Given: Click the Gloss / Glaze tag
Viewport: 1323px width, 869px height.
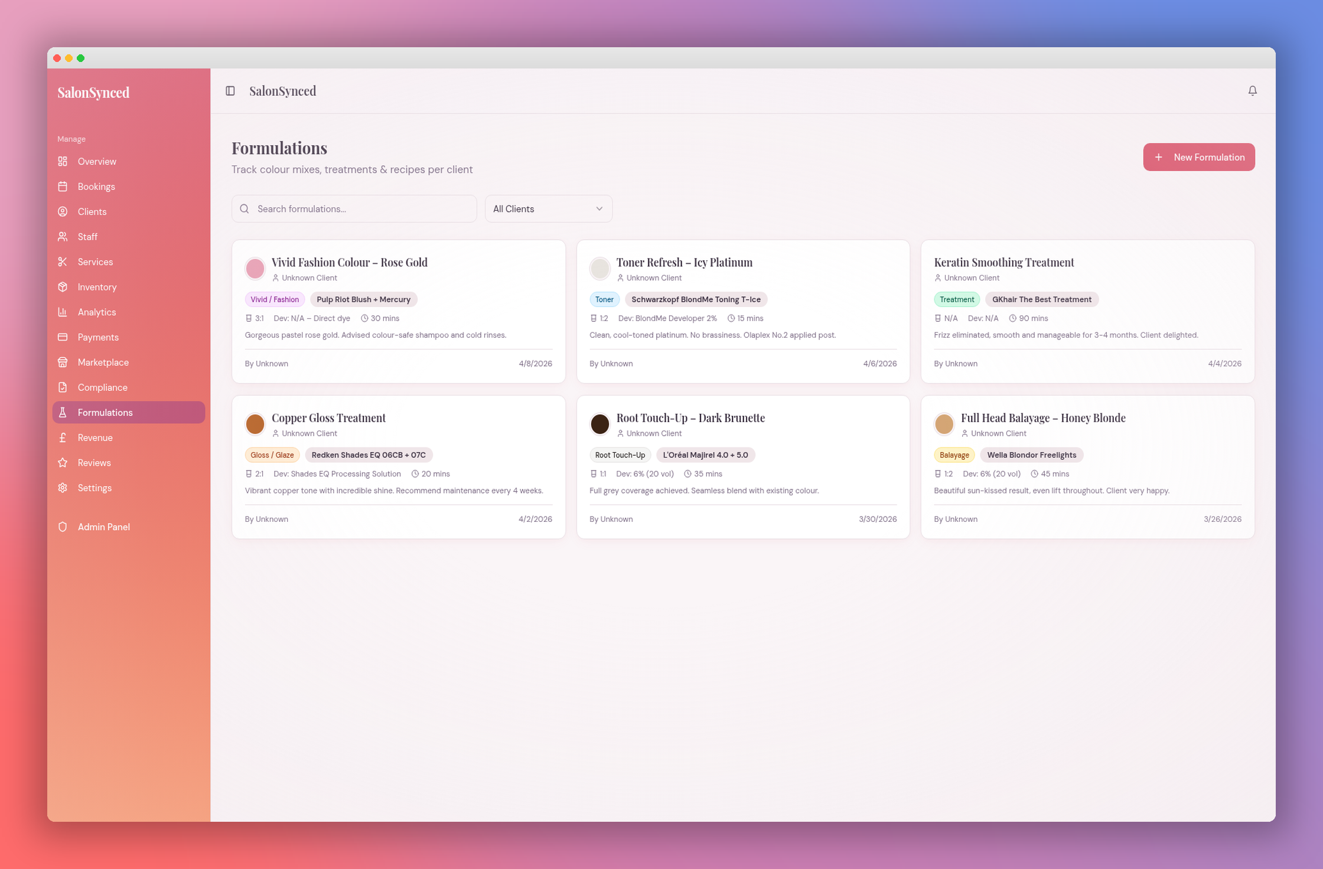Looking at the screenshot, I should [x=272, y=455].
